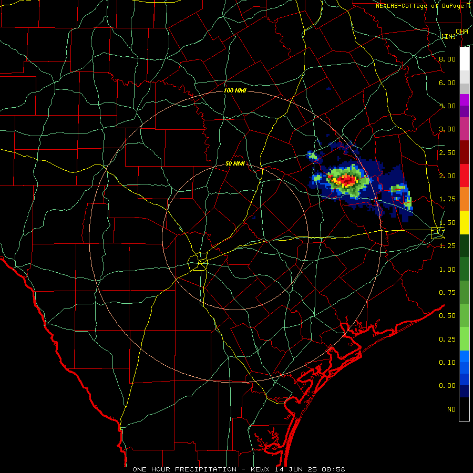Viewport: 473px width, 473px height.
Task: Click the red storm core on the map
Action: (x=346, y=180)
